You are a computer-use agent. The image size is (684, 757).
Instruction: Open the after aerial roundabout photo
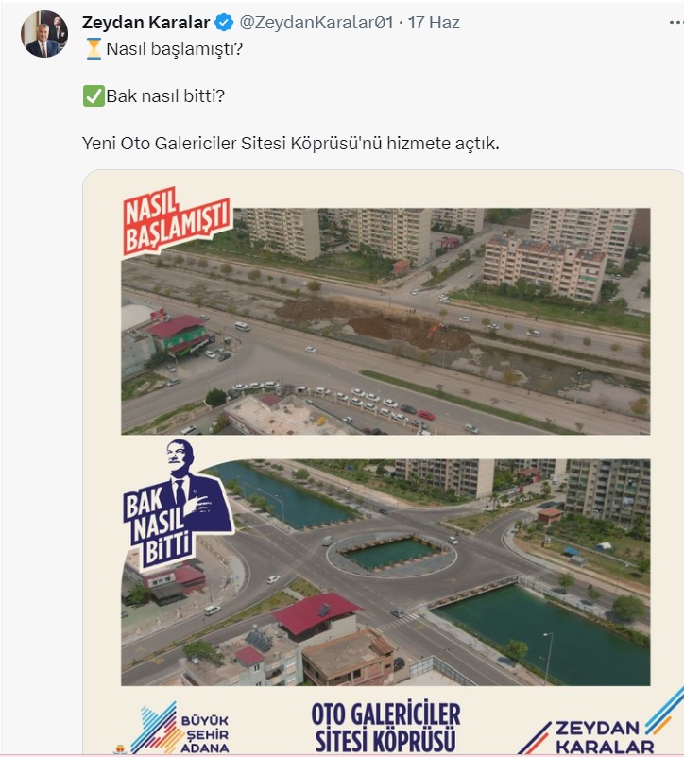[x=385, y=572]
